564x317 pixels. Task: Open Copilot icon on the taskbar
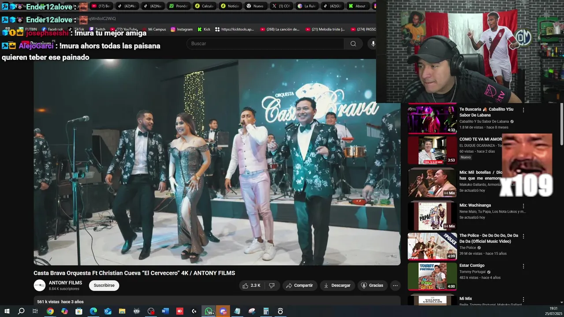coord(65,311)
